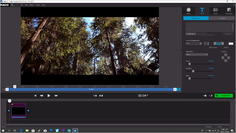Image resolution: width=236 pixels, height=133 pixels.
Task: Click the green Finish movie button
Action: click(224, 96)
